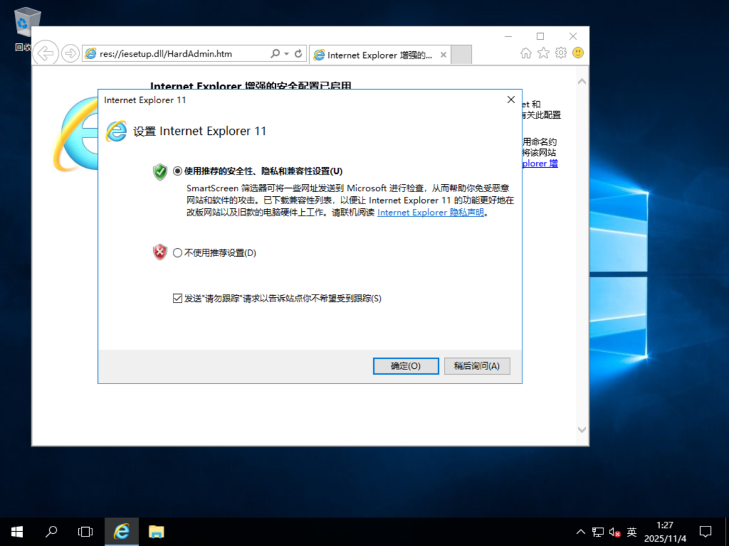Refresh the page with the reload icon
Screen dimensions: 729x546
[x=298, y=53]
